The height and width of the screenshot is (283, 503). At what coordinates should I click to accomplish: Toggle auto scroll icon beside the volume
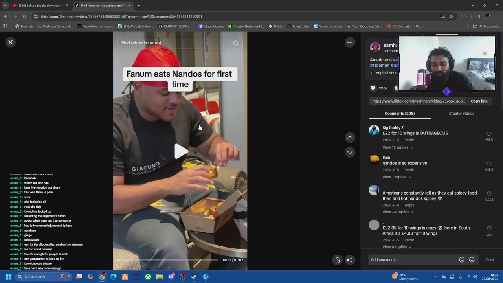tap(338, 260)
